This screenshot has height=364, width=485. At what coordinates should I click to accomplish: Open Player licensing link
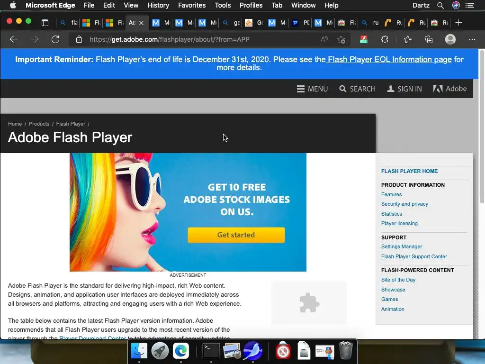tap(399, 224)
